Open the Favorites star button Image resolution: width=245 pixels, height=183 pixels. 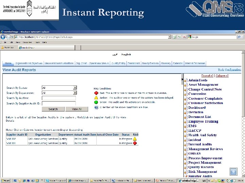pos(7,48)
